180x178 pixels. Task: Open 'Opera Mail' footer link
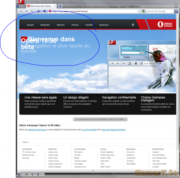(x=53, y=158)
